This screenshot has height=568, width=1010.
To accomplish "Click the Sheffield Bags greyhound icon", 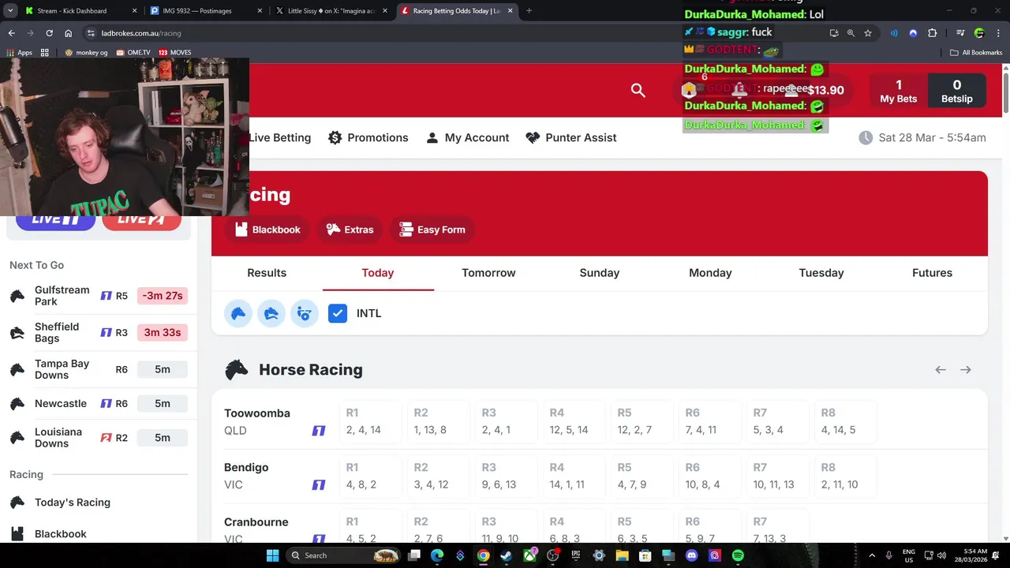I will pyautogui.click(x=17, y=333).
